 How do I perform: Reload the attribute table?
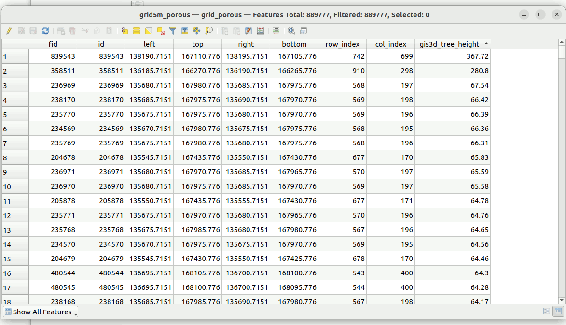tap(45, 31)
